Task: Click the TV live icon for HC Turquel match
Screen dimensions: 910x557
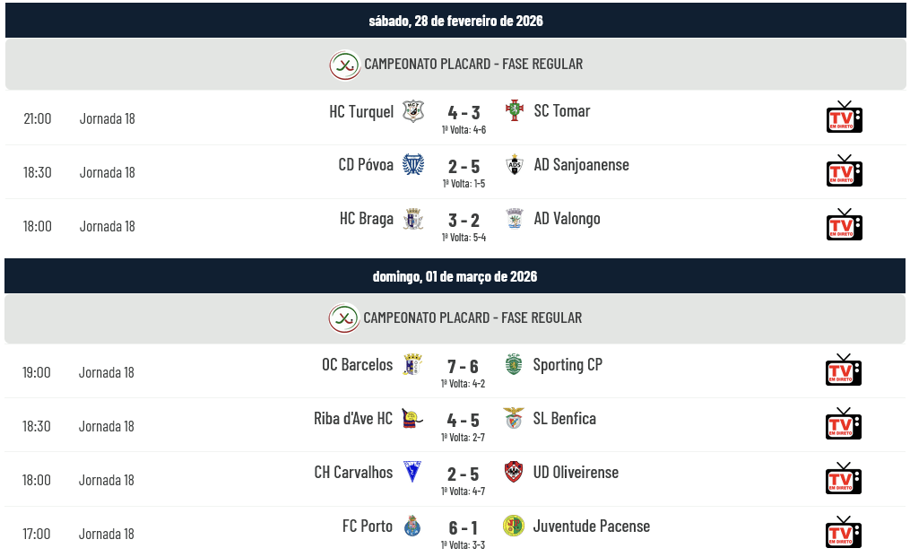Action: tap(844, 117)
